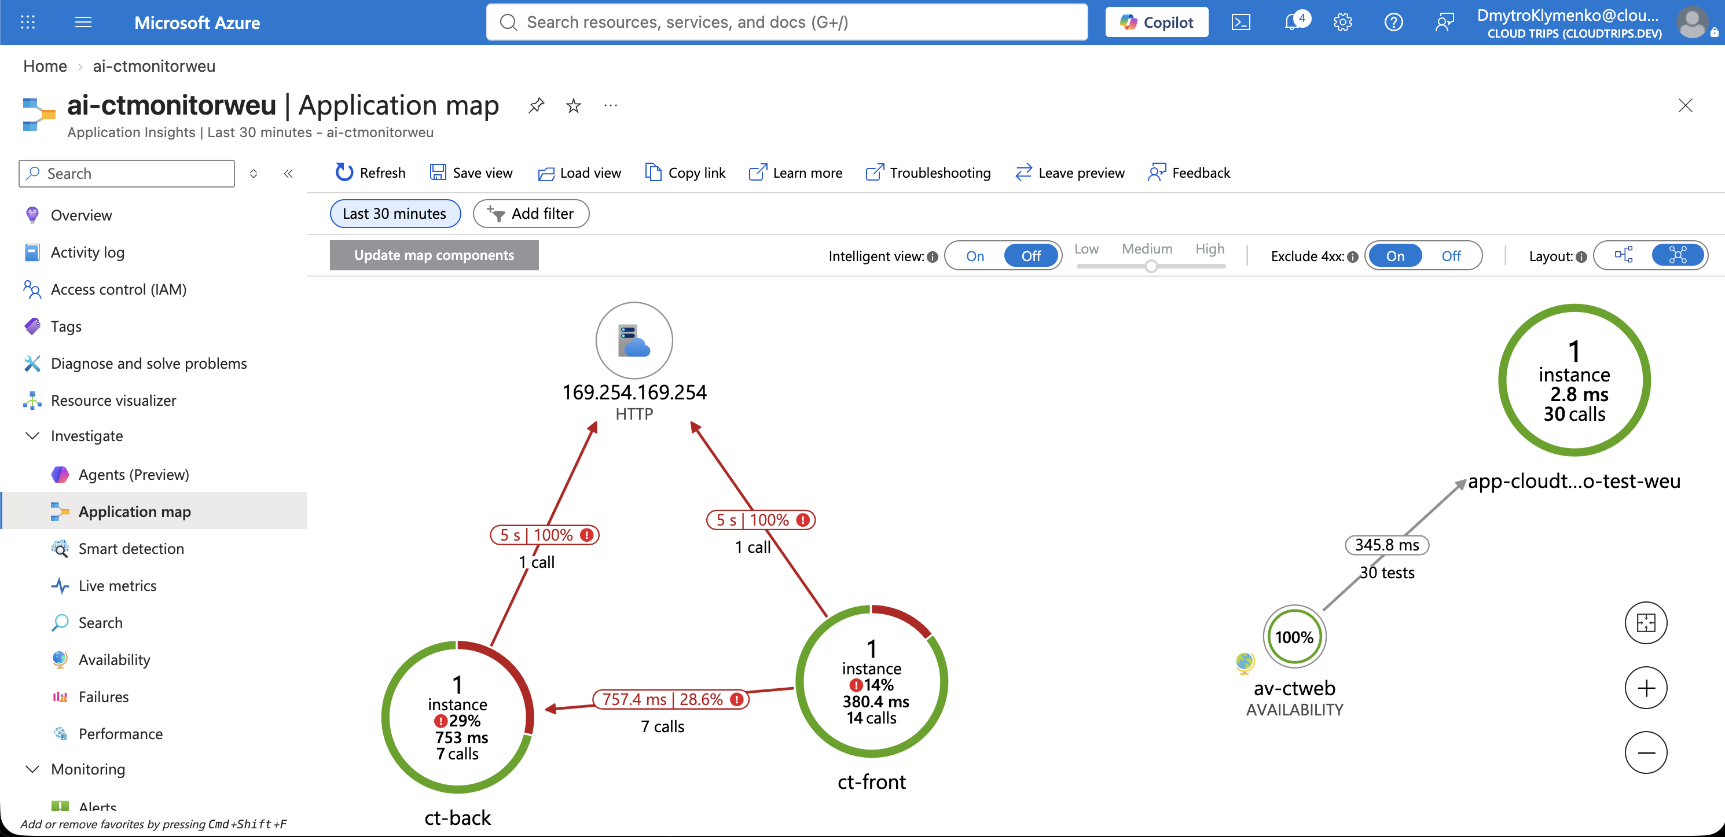Click the Exclude 4xx info icon
1725x837 pixels.
[x=1352, y=256]
